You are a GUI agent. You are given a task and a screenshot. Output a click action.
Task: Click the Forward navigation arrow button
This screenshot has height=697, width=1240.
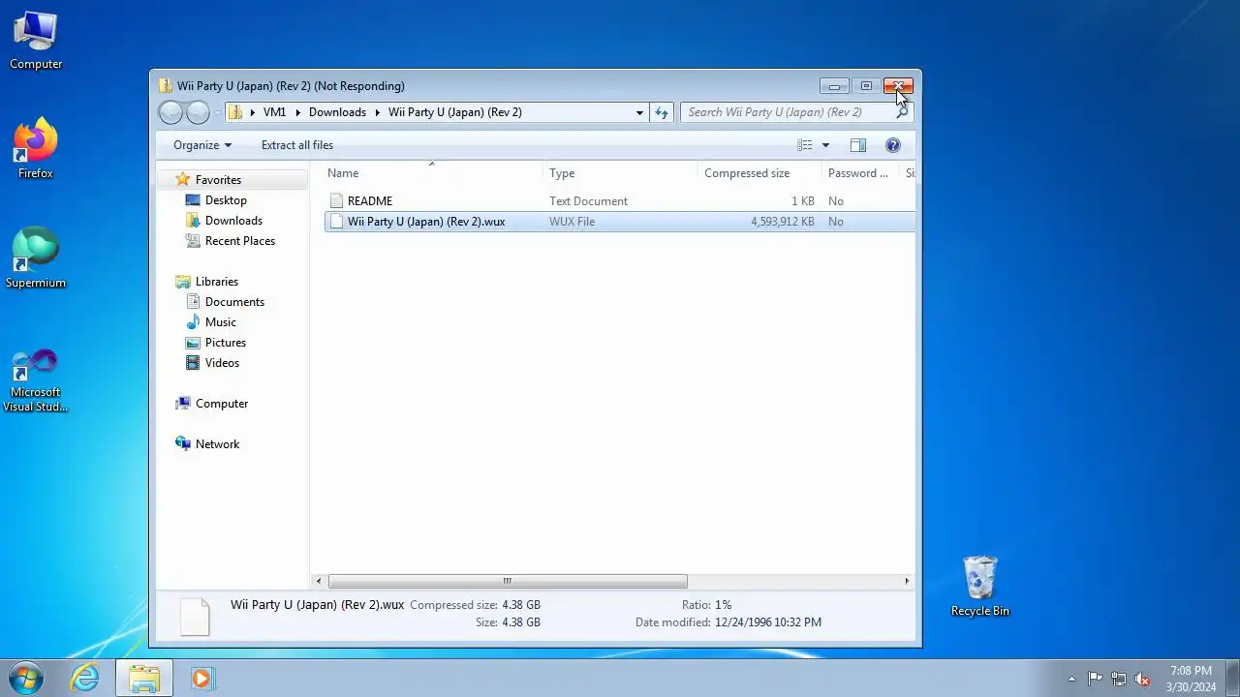[198, 112]
